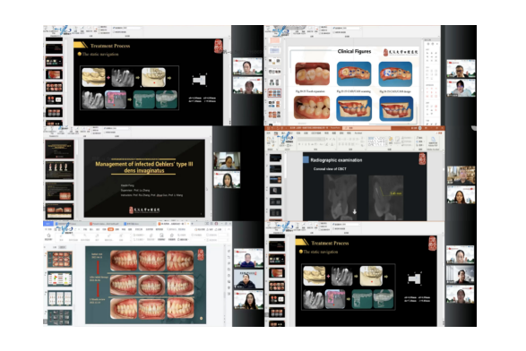The image size is (526, 351).
Task: Click the bold button in PowerPoint font group
Action: coord(299,144)
